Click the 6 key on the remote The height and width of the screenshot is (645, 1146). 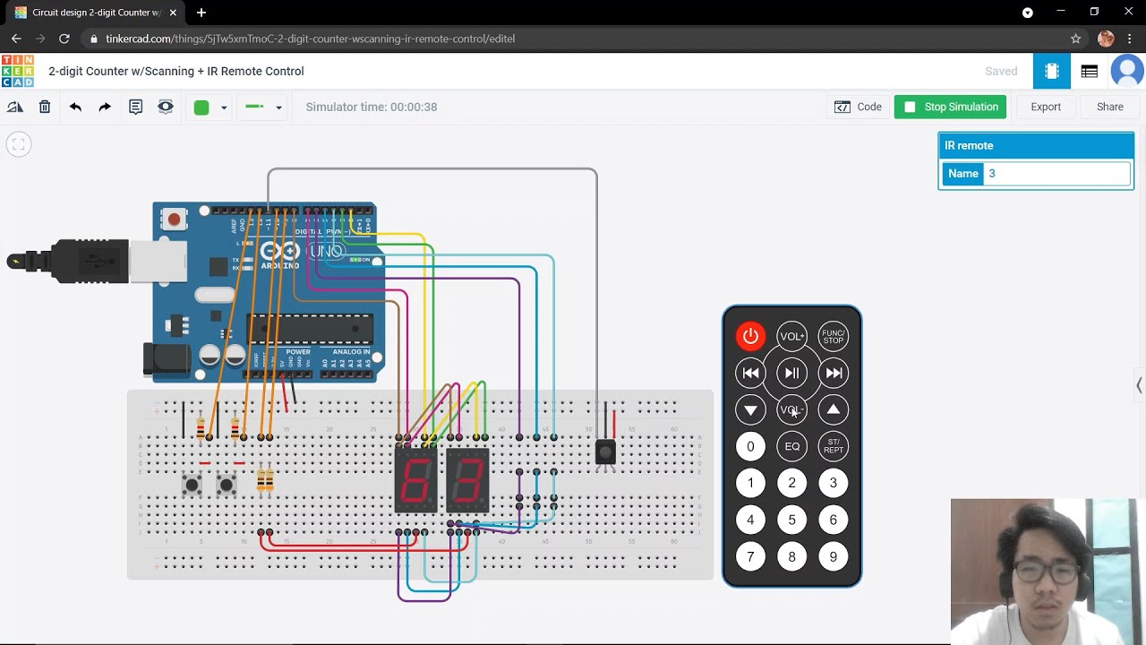(834, 520)
